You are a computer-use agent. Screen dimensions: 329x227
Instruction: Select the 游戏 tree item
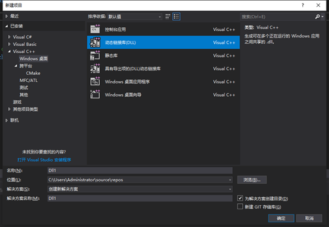tap(17, 102)
